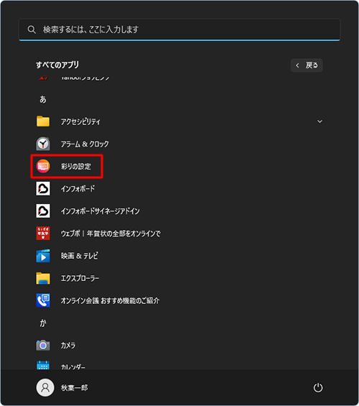Click the 秋葉一郎 account name

[x=74, y=388]
